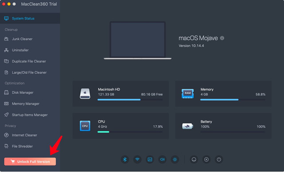
Task: Click the battery charging icon
Action: point(187,126)
